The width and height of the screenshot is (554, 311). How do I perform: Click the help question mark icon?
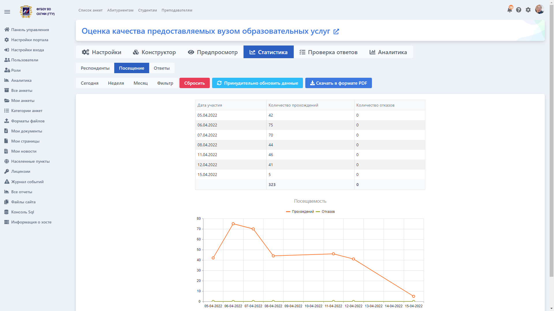tap(519, 10)
